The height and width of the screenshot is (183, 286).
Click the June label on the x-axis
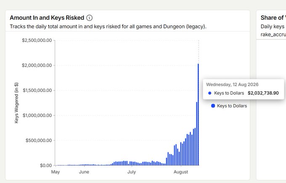84,172
